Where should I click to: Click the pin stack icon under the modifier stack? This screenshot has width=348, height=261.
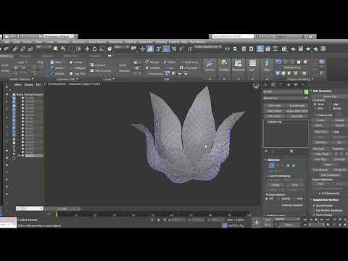tap(266, 152)
